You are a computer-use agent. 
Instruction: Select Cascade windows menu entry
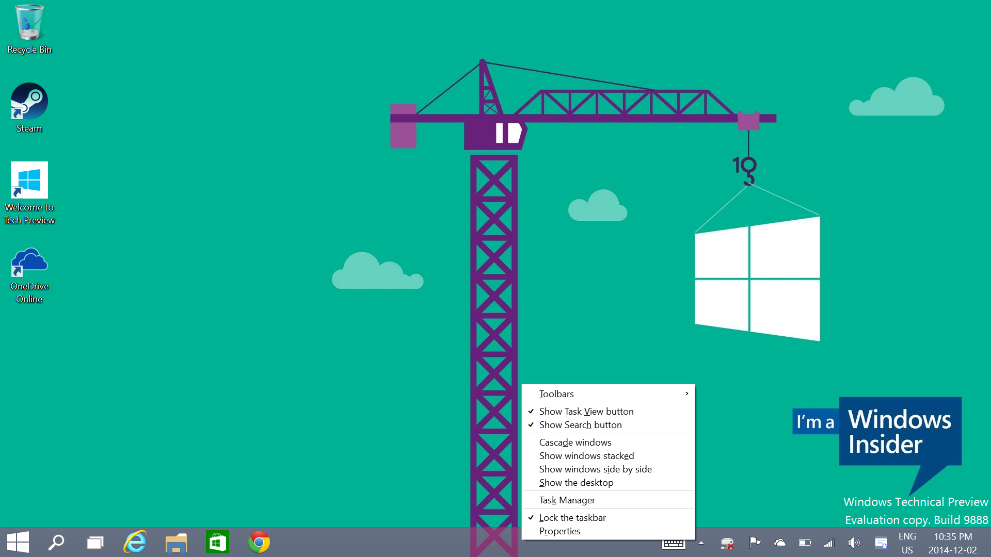coord(575,442)
